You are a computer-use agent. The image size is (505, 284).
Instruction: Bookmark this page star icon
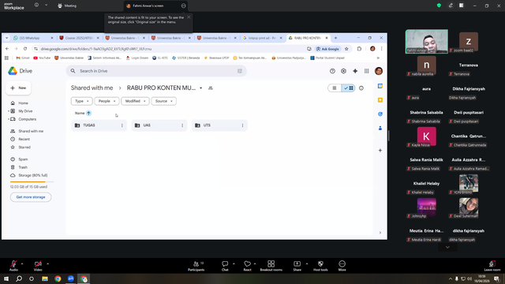click(346, 49)
